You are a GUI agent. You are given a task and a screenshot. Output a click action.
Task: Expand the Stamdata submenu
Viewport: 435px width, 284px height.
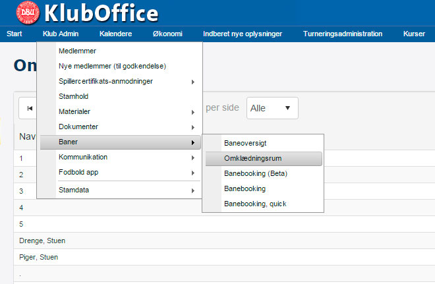(120, 190)
